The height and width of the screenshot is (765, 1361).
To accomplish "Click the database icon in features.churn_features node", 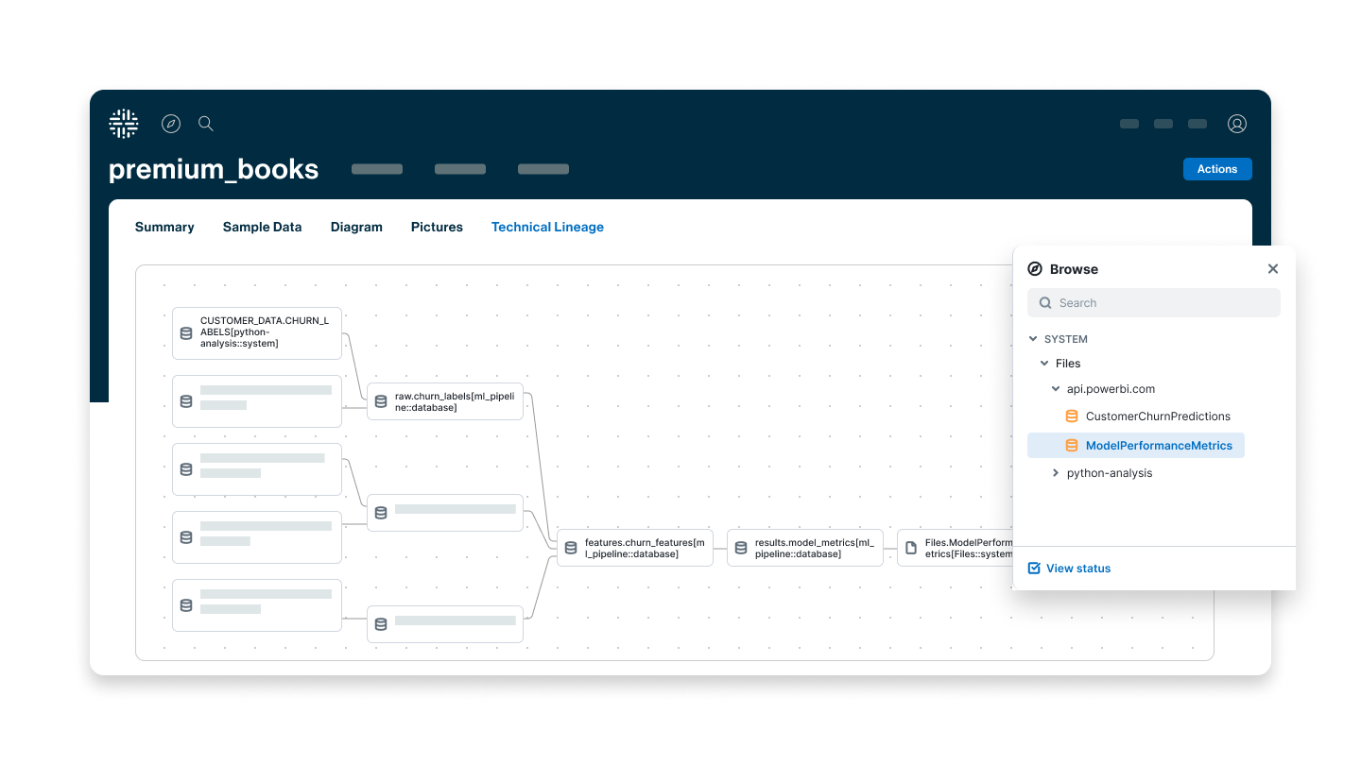I will pyautogui.click(x=571, y=548).
